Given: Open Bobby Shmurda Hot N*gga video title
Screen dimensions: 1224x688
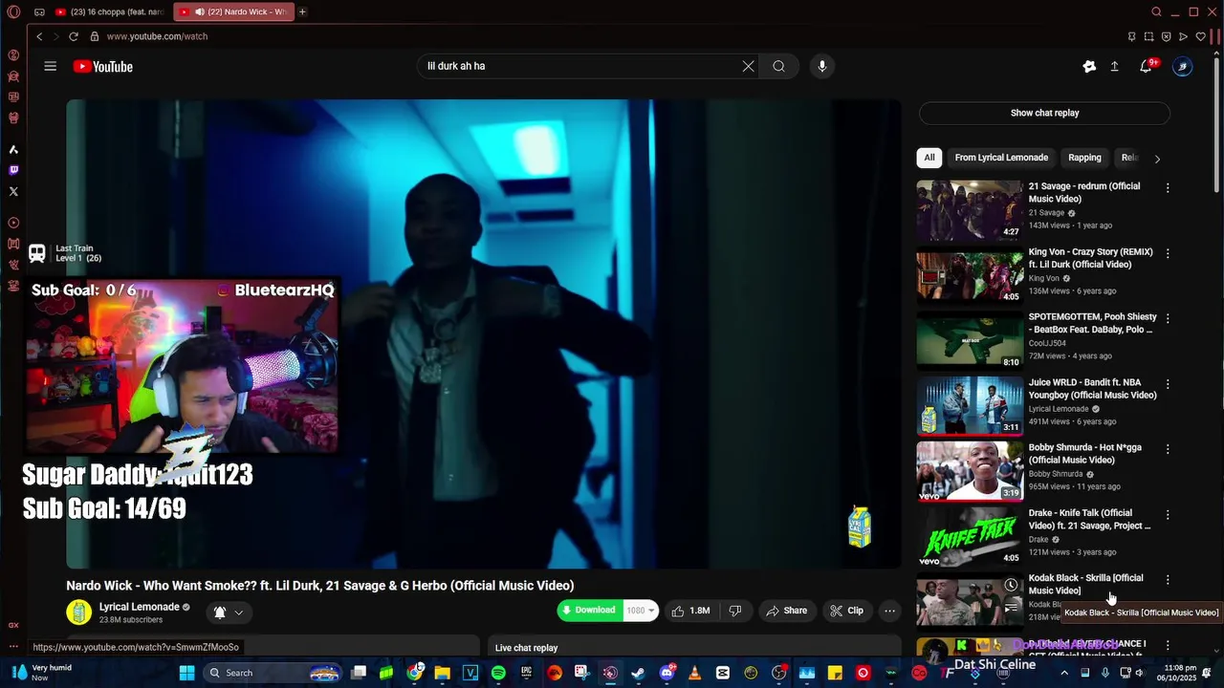Looking at the screenshot, I should click(1085, 454).
